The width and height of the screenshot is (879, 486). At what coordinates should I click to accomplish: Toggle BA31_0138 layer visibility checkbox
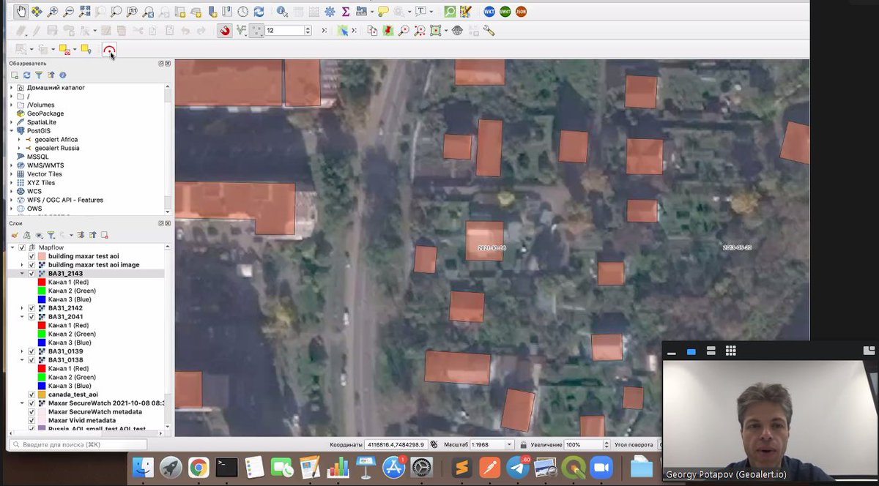31,360
